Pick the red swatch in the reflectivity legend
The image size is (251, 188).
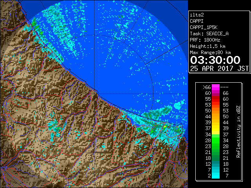tap(216, 99)
